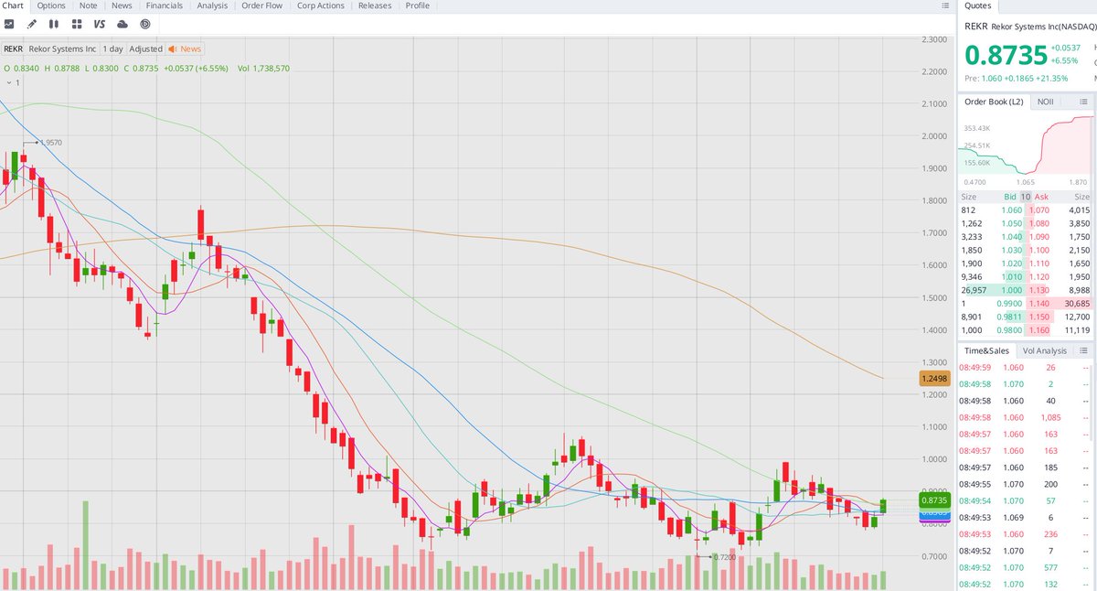Click the 08:49:55 trade row
Image resolution: width=1097 pixels, height=591 pixels.
pyautogui.click(x=1026, y=483)
